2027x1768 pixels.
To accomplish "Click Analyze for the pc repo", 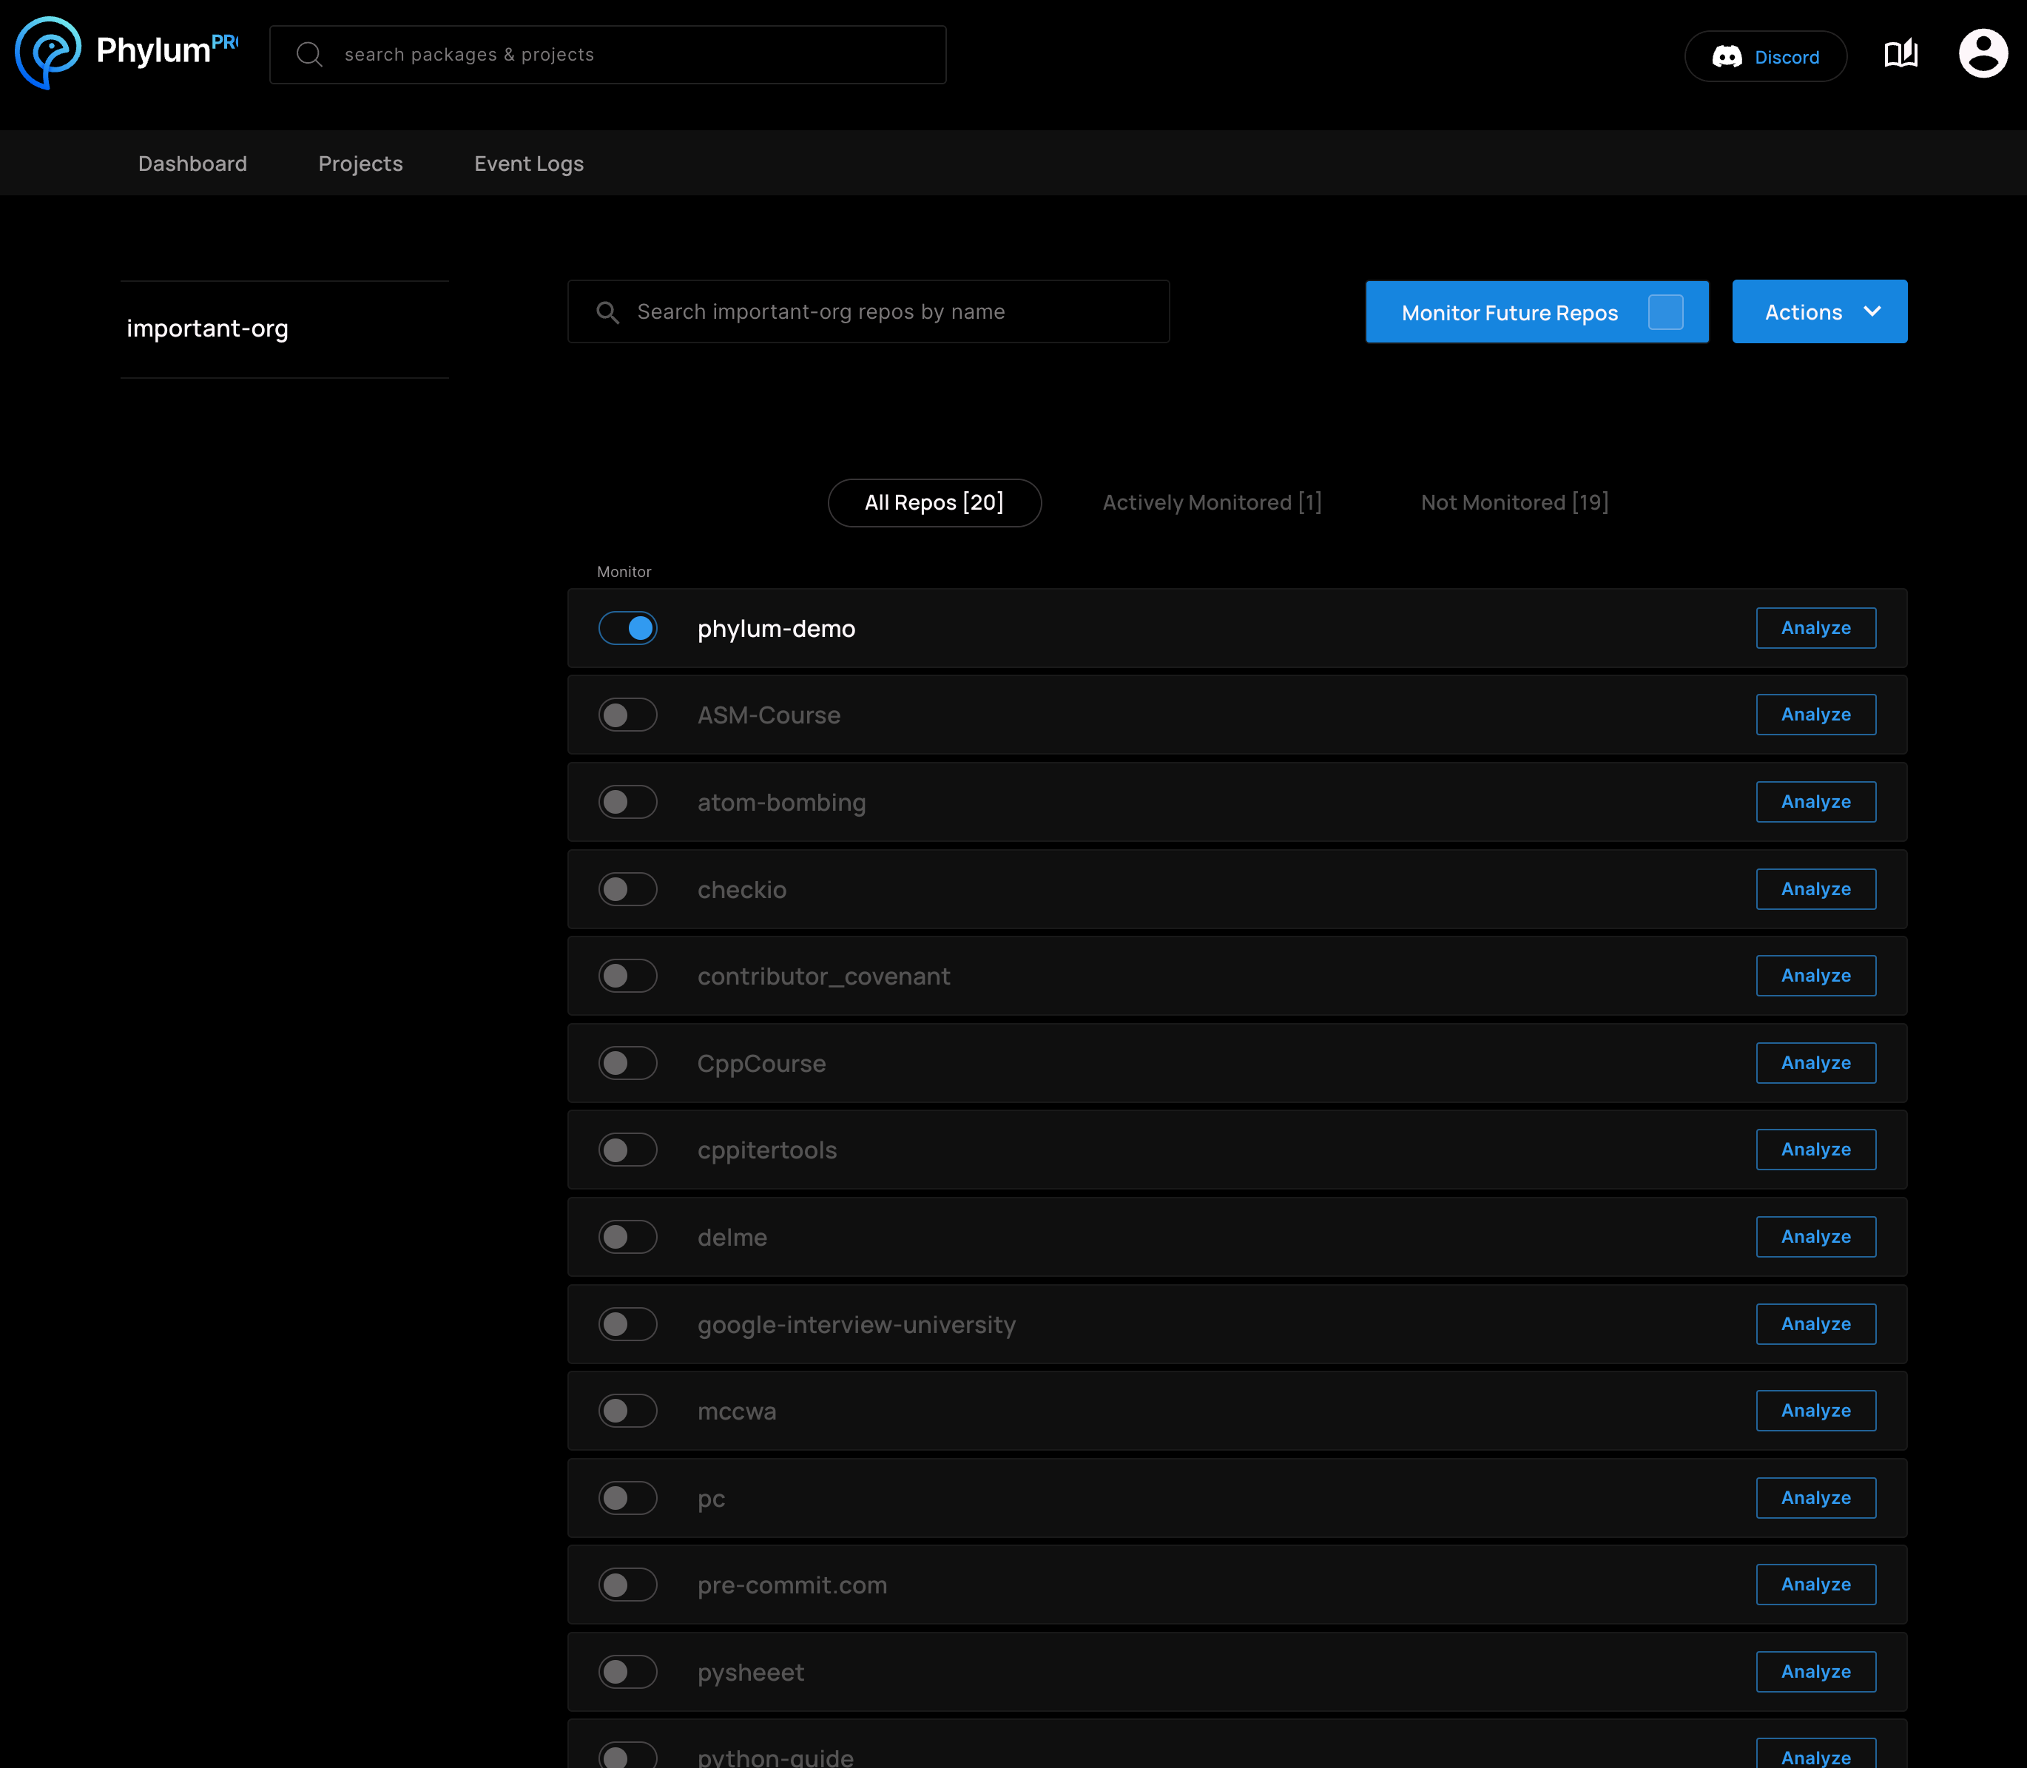I will (x=1816, y=1498).
